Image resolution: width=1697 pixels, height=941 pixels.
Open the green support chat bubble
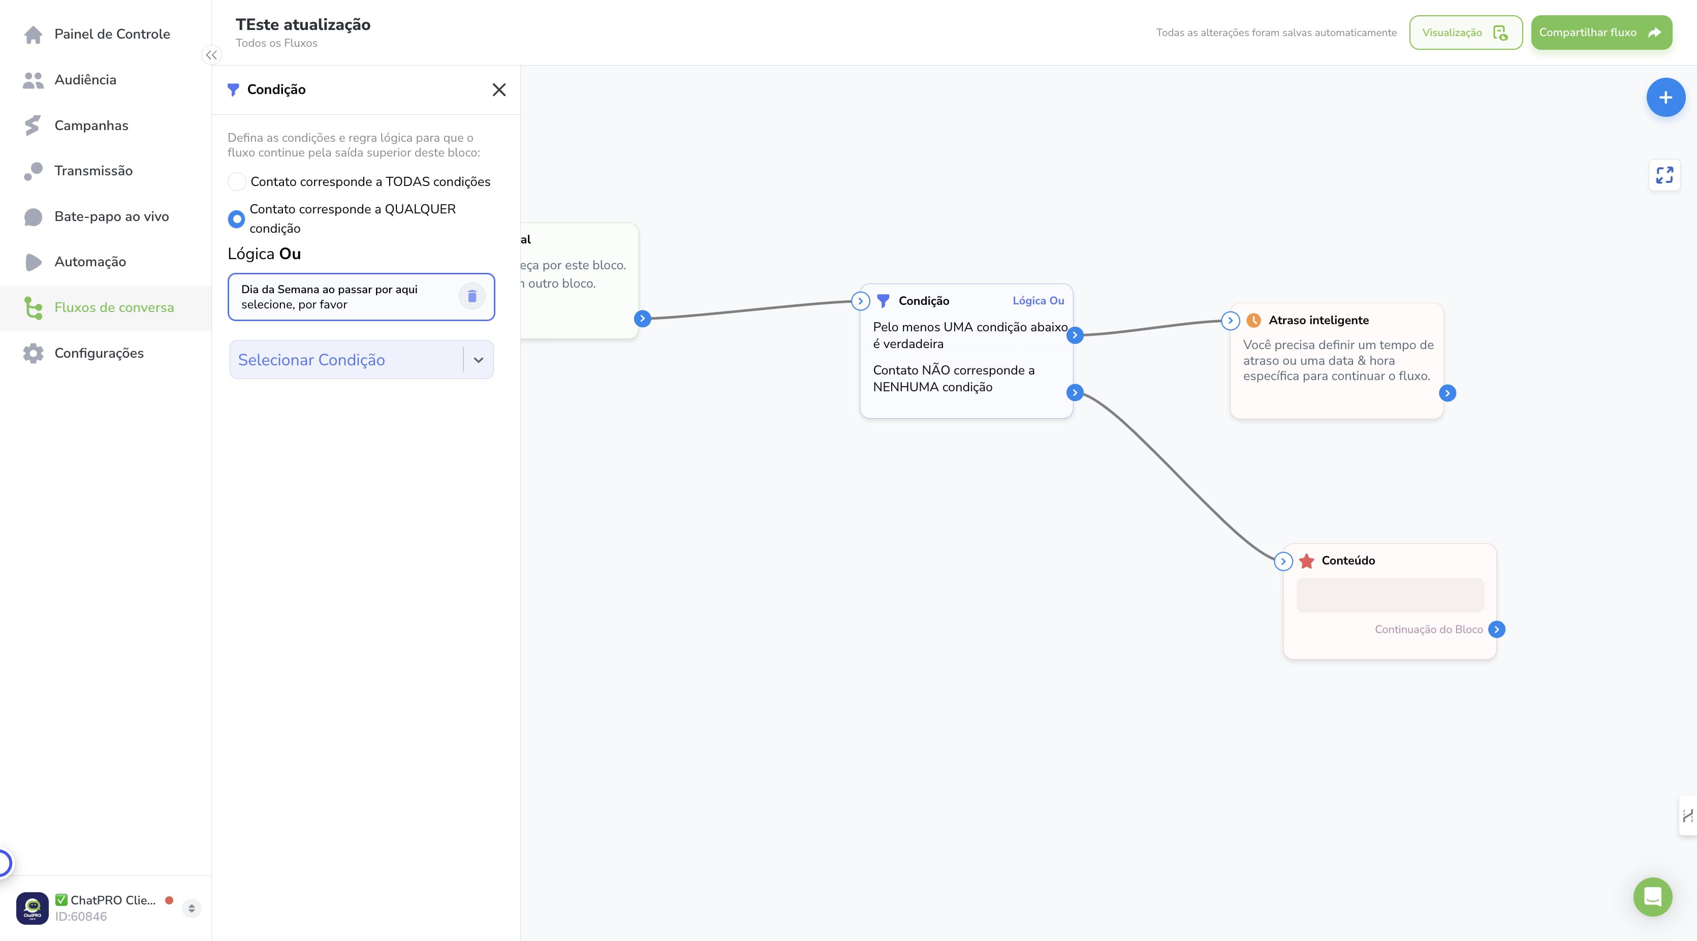pos(1652,896)
